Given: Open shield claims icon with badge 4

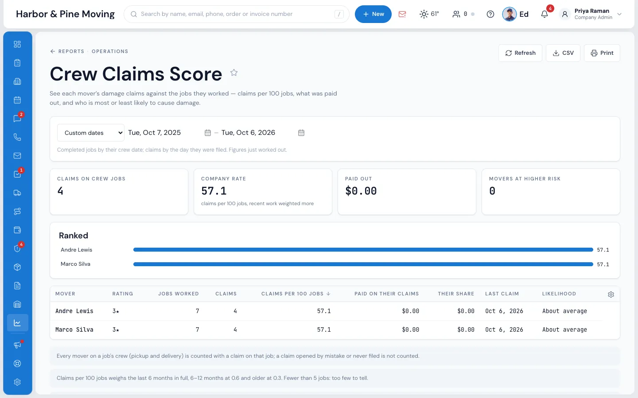Looking at the screenshot, I should tap(17, 249).
